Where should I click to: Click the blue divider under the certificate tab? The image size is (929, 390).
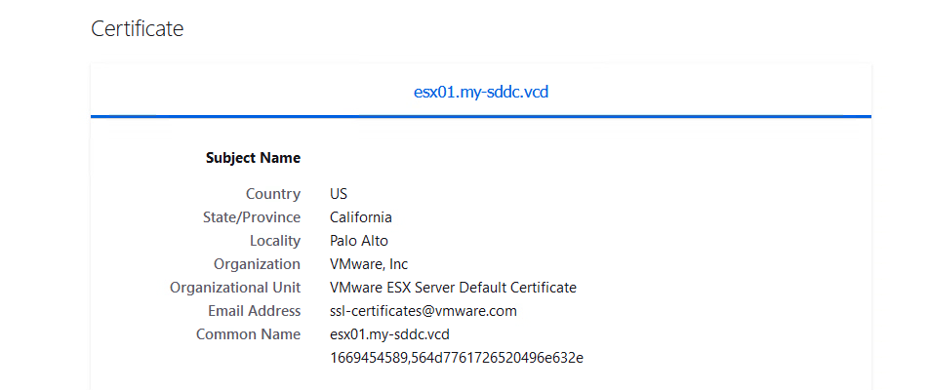click(x=480, y=116)
